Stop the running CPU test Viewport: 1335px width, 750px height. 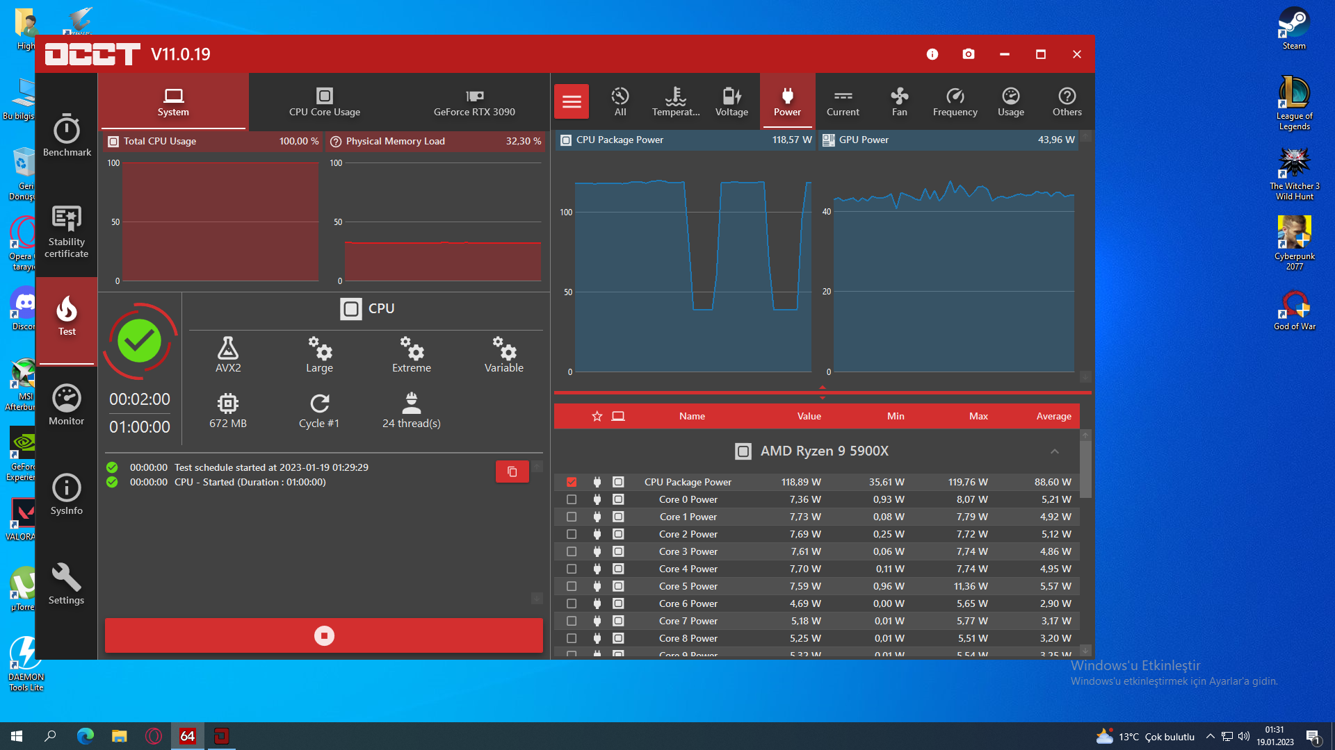[324, 635]
